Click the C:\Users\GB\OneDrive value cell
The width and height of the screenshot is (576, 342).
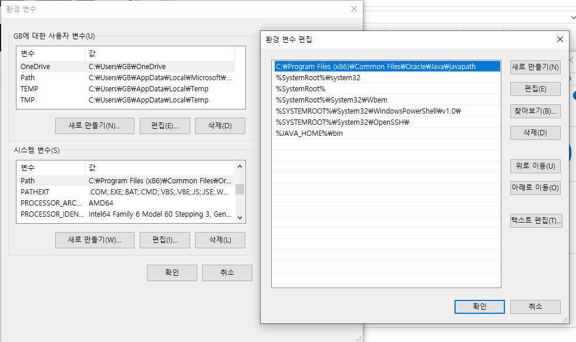click(127, 66)
